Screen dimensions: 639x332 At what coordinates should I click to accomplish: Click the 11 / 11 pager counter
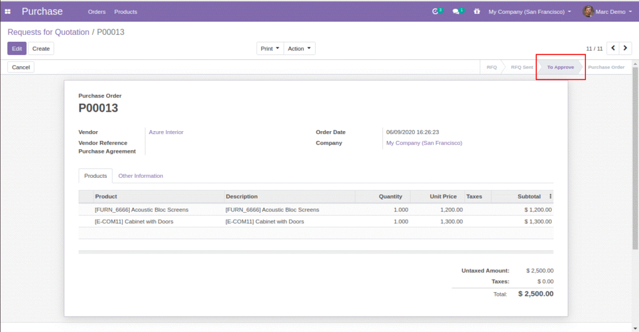594,49
